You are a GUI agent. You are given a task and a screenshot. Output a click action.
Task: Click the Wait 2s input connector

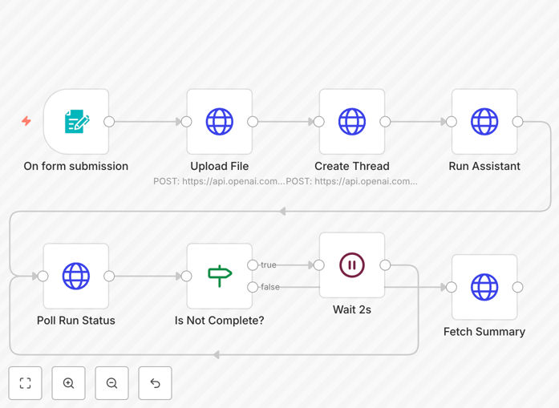319,265
